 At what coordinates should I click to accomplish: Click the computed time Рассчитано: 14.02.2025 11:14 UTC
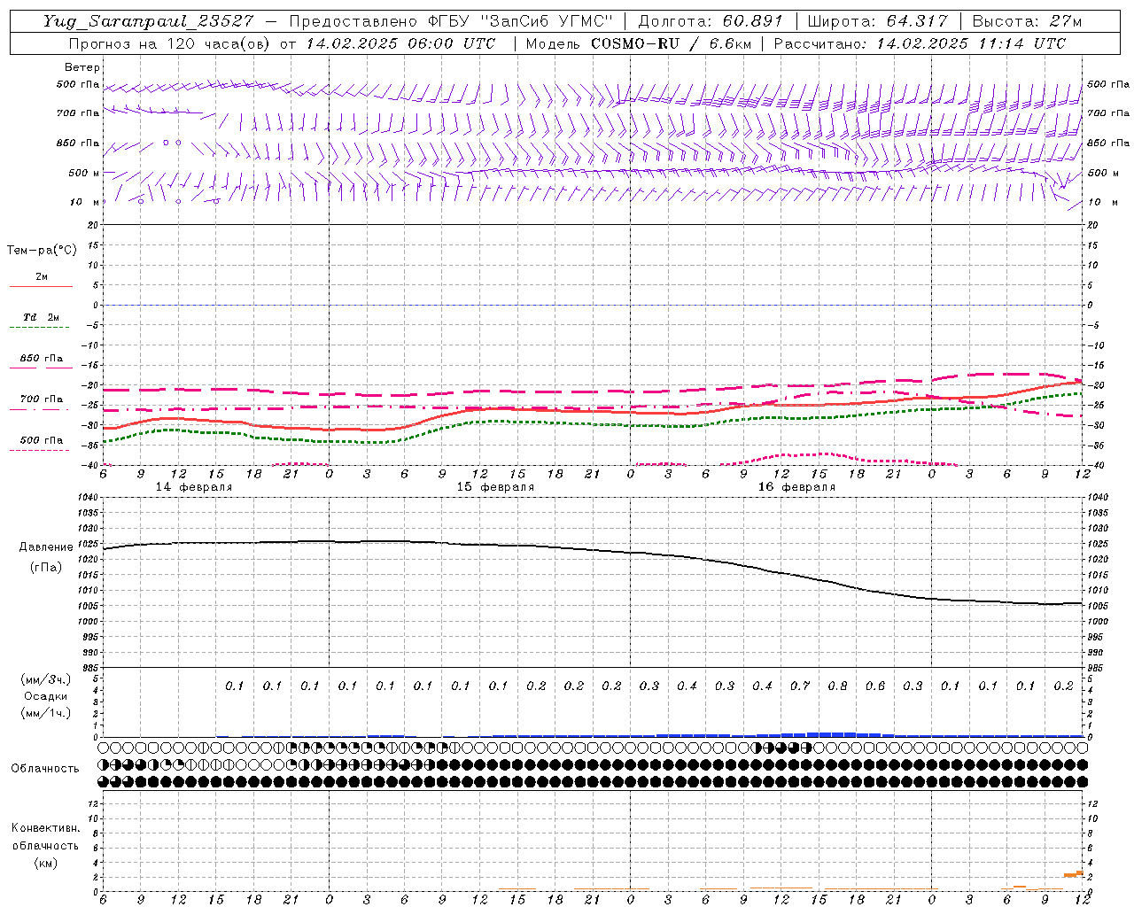(920, 43)
